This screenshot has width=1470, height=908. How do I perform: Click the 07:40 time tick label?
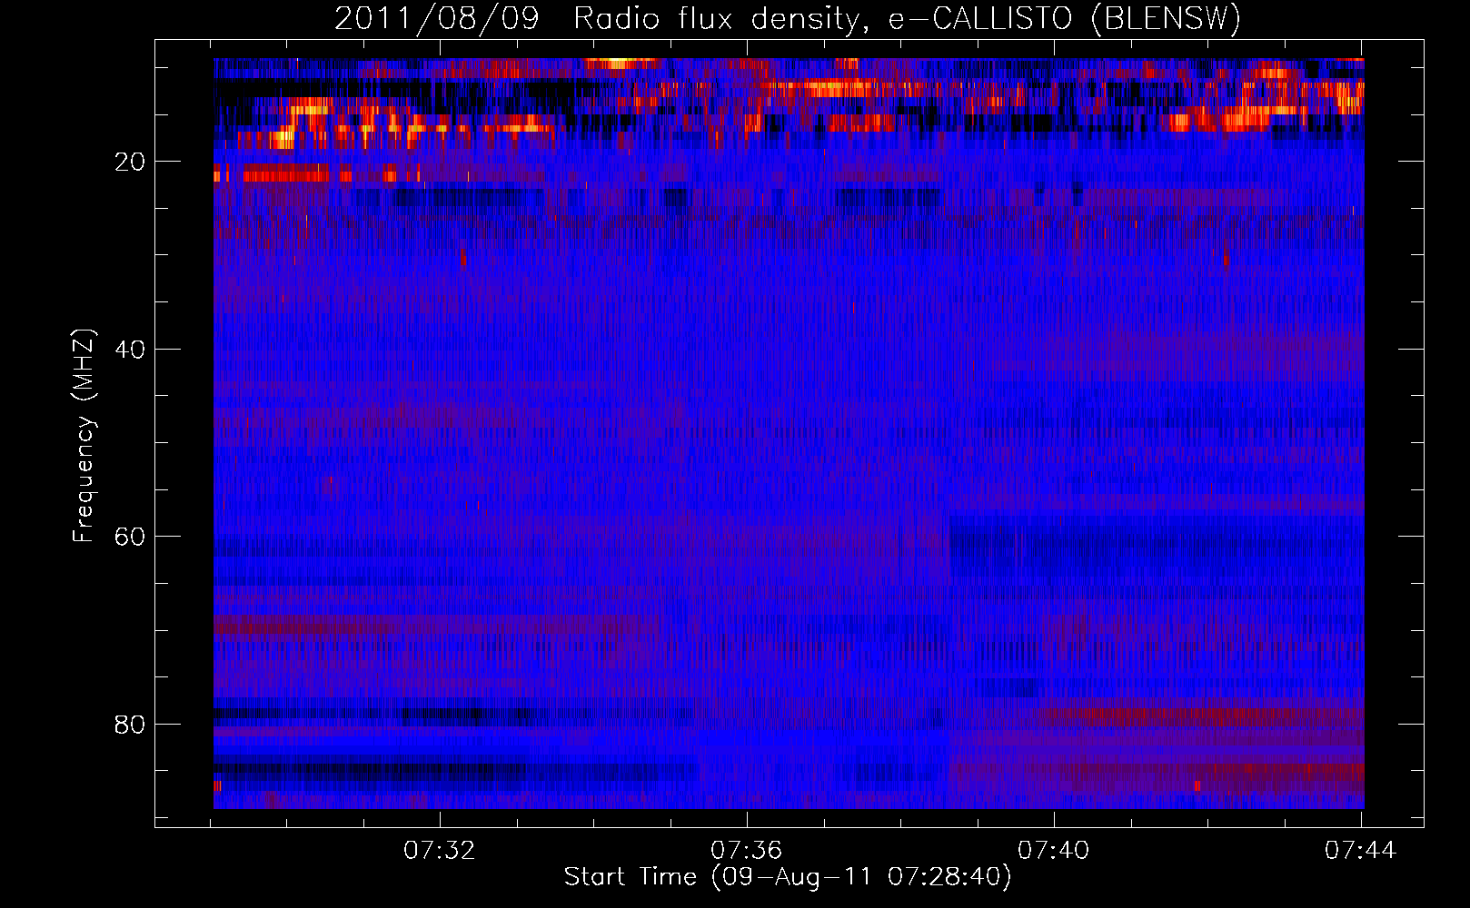point(1054,851)
